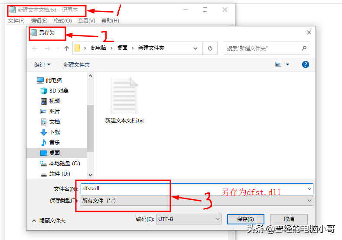This screenshot has width=342, height=240.
Task: Click the change view layout icon
Action: (x=278, y=64)
